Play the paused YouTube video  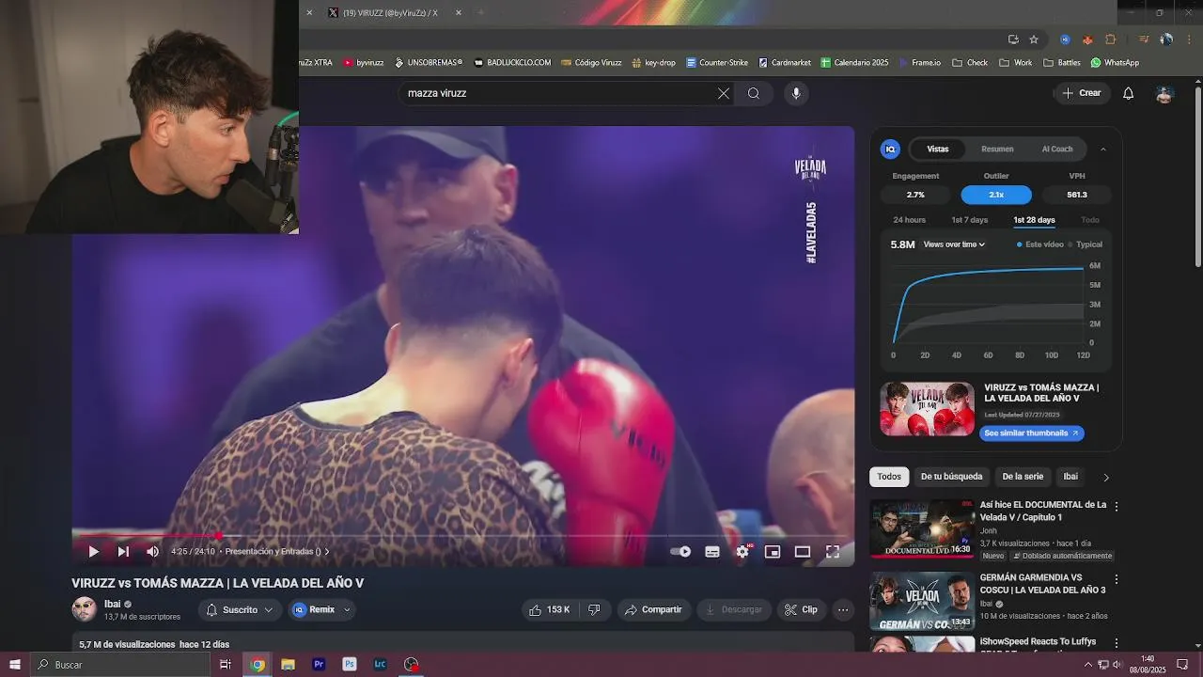[93, 552]
